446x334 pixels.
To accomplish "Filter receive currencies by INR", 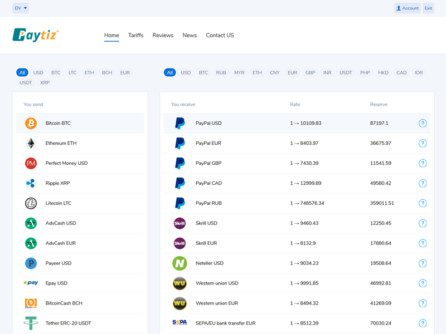I will (x=327, y=73).
